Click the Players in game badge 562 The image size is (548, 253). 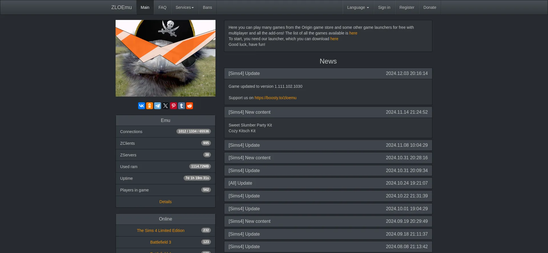point(206,190)
